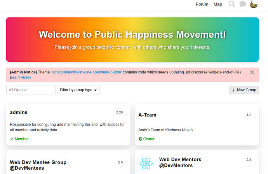
Task: Follow the learn more link
Action: tap(20, 77)
